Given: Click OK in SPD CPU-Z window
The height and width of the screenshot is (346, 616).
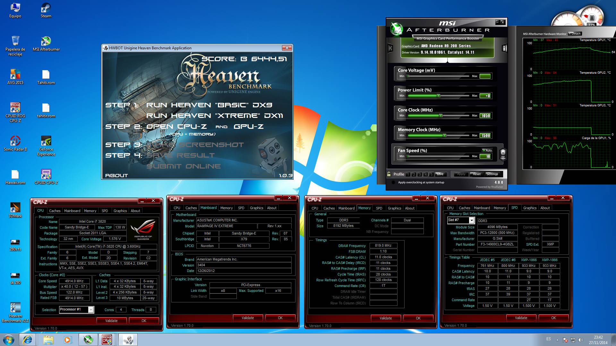Looking at the screenshot, I should (553, 318).
